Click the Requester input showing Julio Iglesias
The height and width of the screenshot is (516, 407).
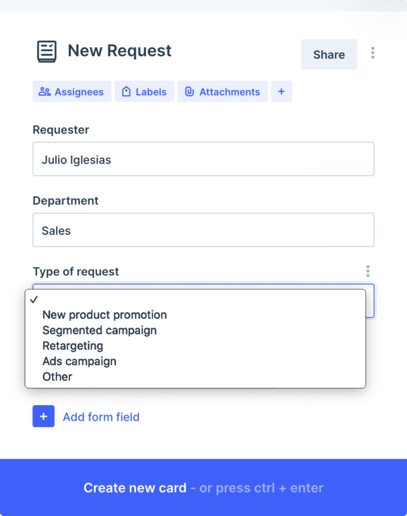click(203, 159)
